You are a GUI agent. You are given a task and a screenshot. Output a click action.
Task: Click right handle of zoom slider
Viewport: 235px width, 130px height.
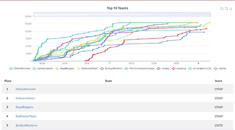[x=210, y=15]
